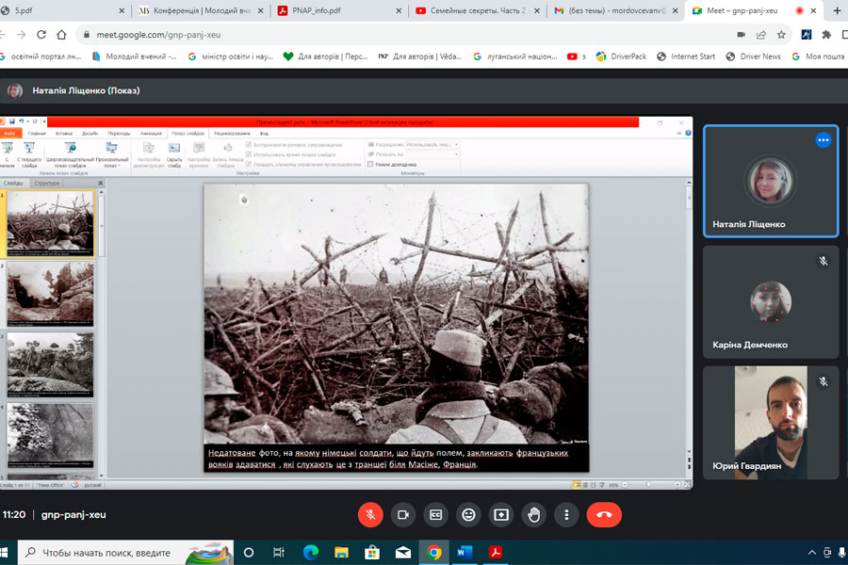Leave the call with the red hang-up button
Viewport: 848px width, 565px height.
pyautogui.click(x=604, y=515)
